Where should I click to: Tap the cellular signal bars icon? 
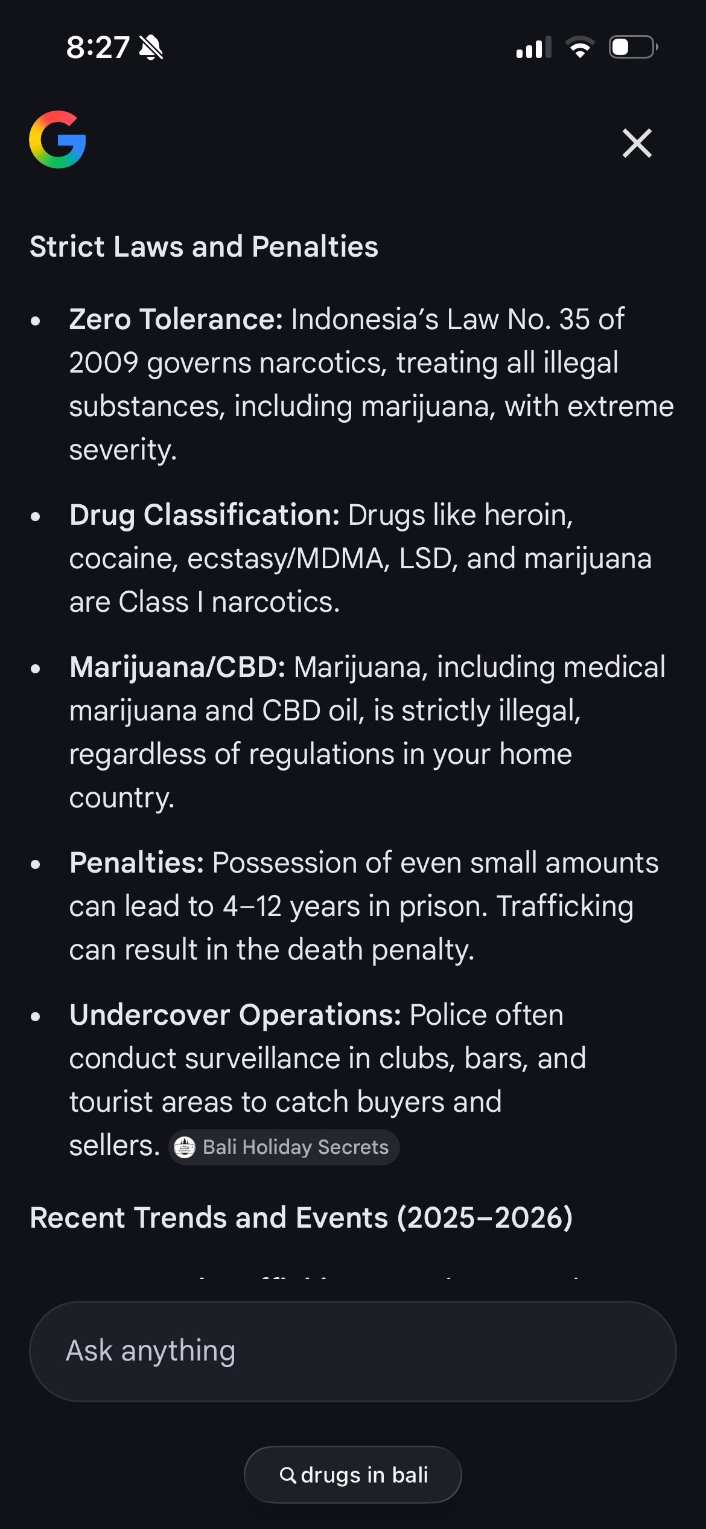pyautogui.click(x=533, y=47)
